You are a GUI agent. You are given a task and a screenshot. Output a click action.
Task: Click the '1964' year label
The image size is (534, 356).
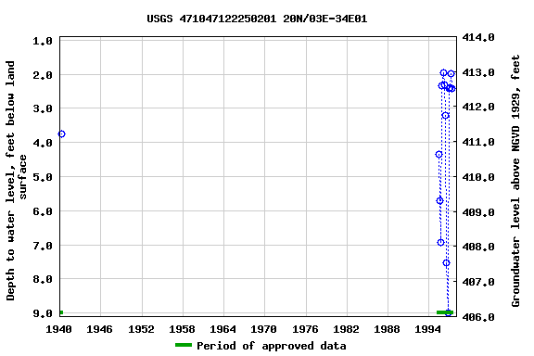(x=222, y=329)
